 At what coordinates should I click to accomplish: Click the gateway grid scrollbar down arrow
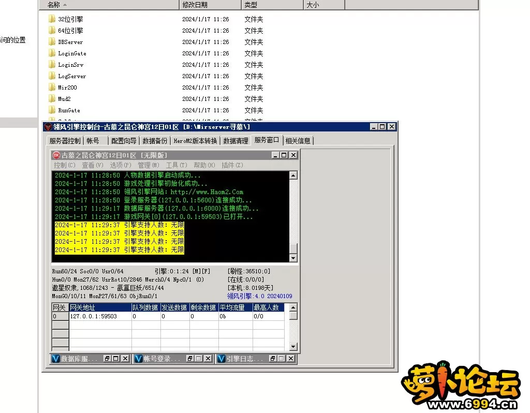point(293,346)
